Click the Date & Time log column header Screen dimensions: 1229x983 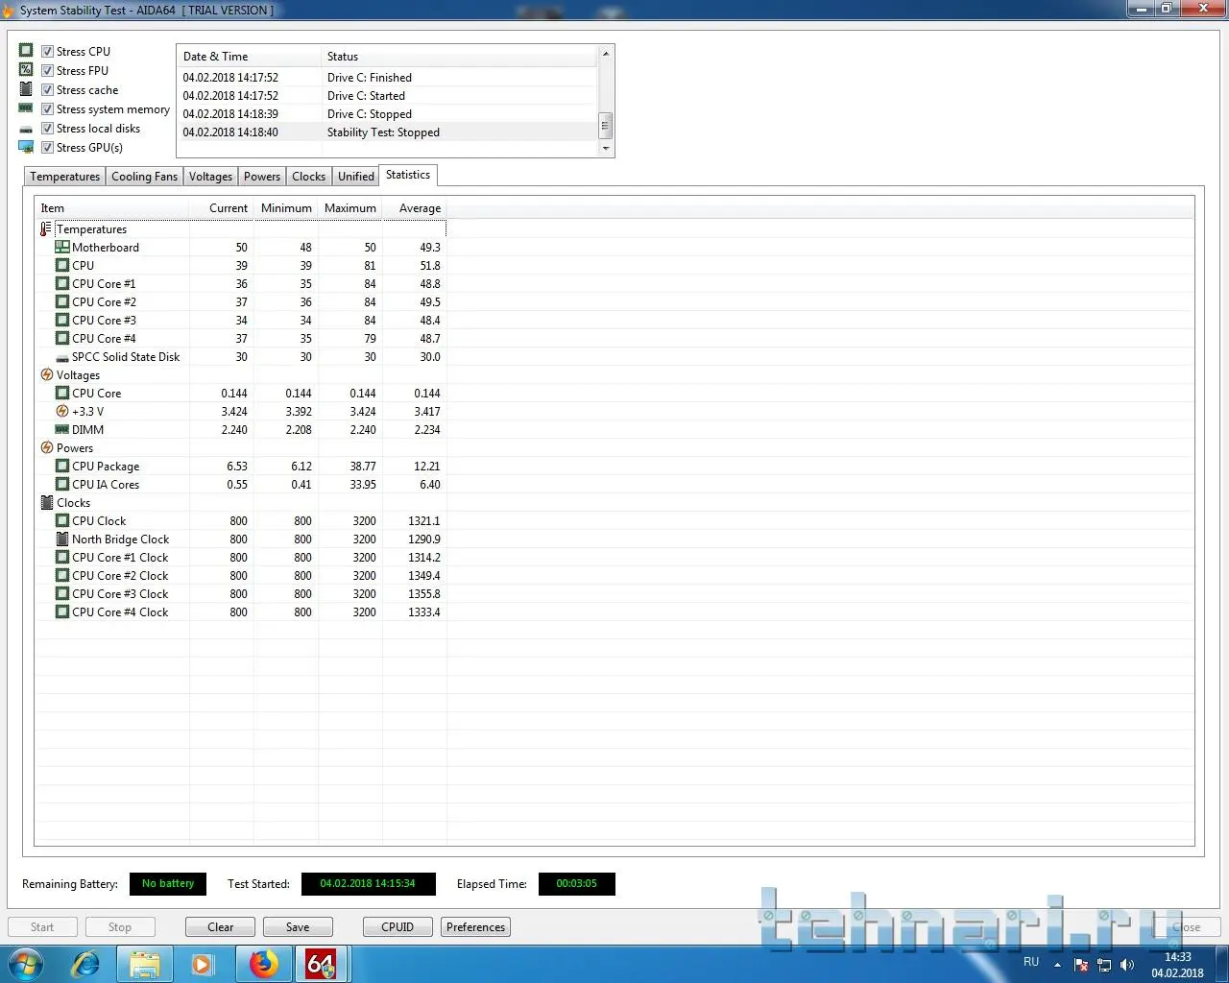coord(250,57)
